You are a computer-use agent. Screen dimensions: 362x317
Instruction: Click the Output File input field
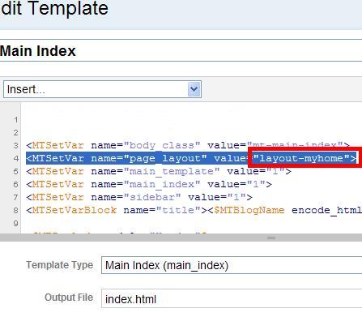point(232,298)
